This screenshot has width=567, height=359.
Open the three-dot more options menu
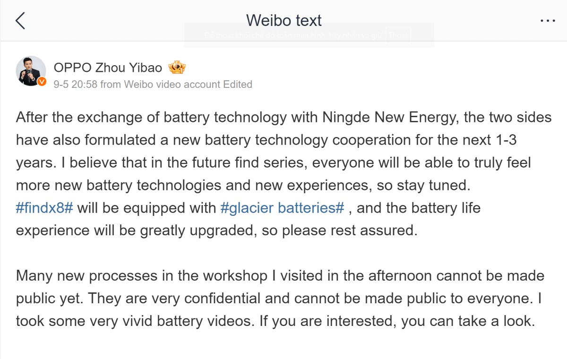coord(547,21)
